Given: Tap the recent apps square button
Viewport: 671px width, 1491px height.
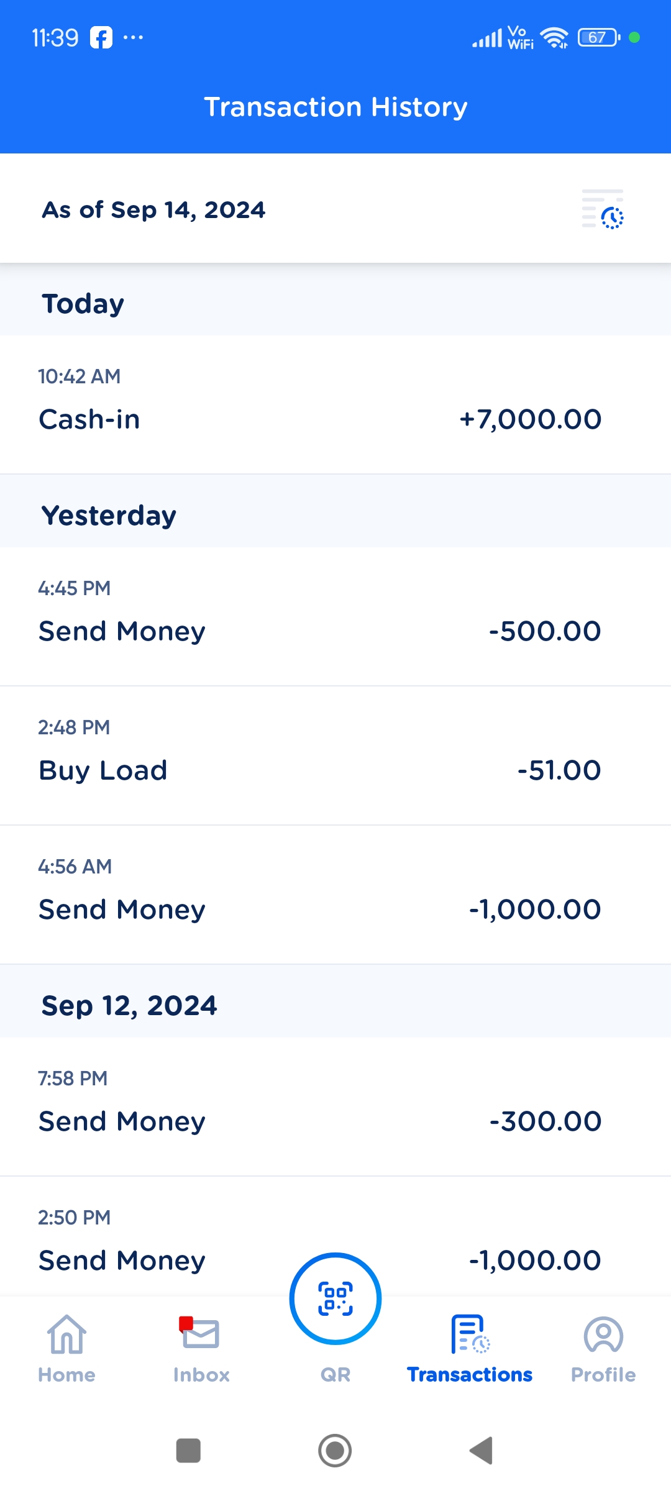Looking at the screenshot, I should (188, 1451).
